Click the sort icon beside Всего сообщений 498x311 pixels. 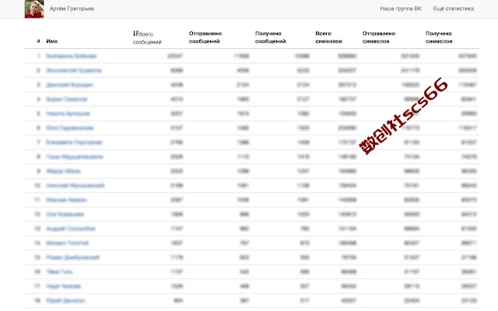coord(135,33)
